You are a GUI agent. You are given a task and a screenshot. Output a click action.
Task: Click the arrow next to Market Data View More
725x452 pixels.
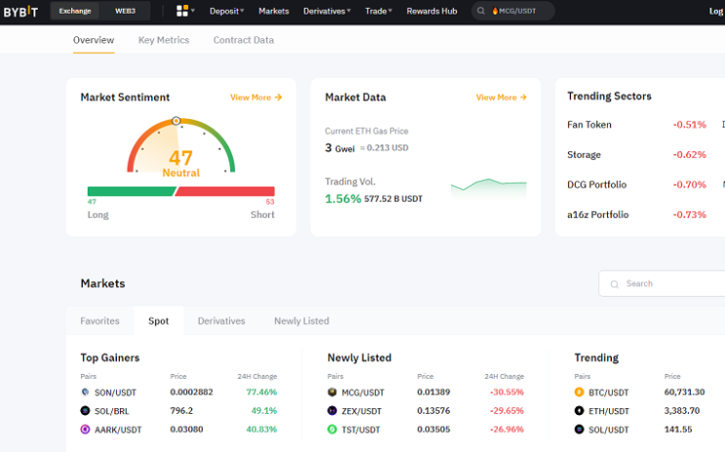click(x=523, y=98)
